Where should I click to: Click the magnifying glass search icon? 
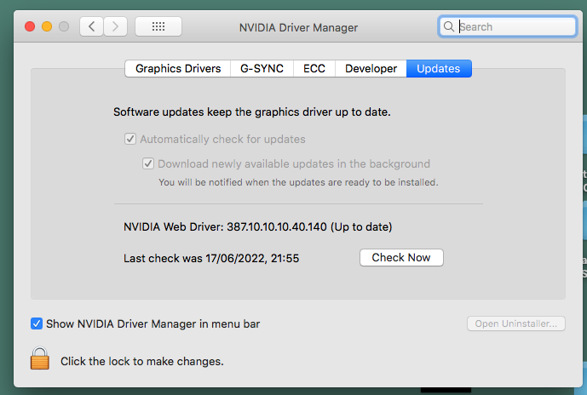(x=448, y=26)
